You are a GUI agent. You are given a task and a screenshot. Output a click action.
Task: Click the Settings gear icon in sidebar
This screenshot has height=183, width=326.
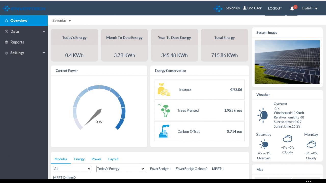click(6, 53)
